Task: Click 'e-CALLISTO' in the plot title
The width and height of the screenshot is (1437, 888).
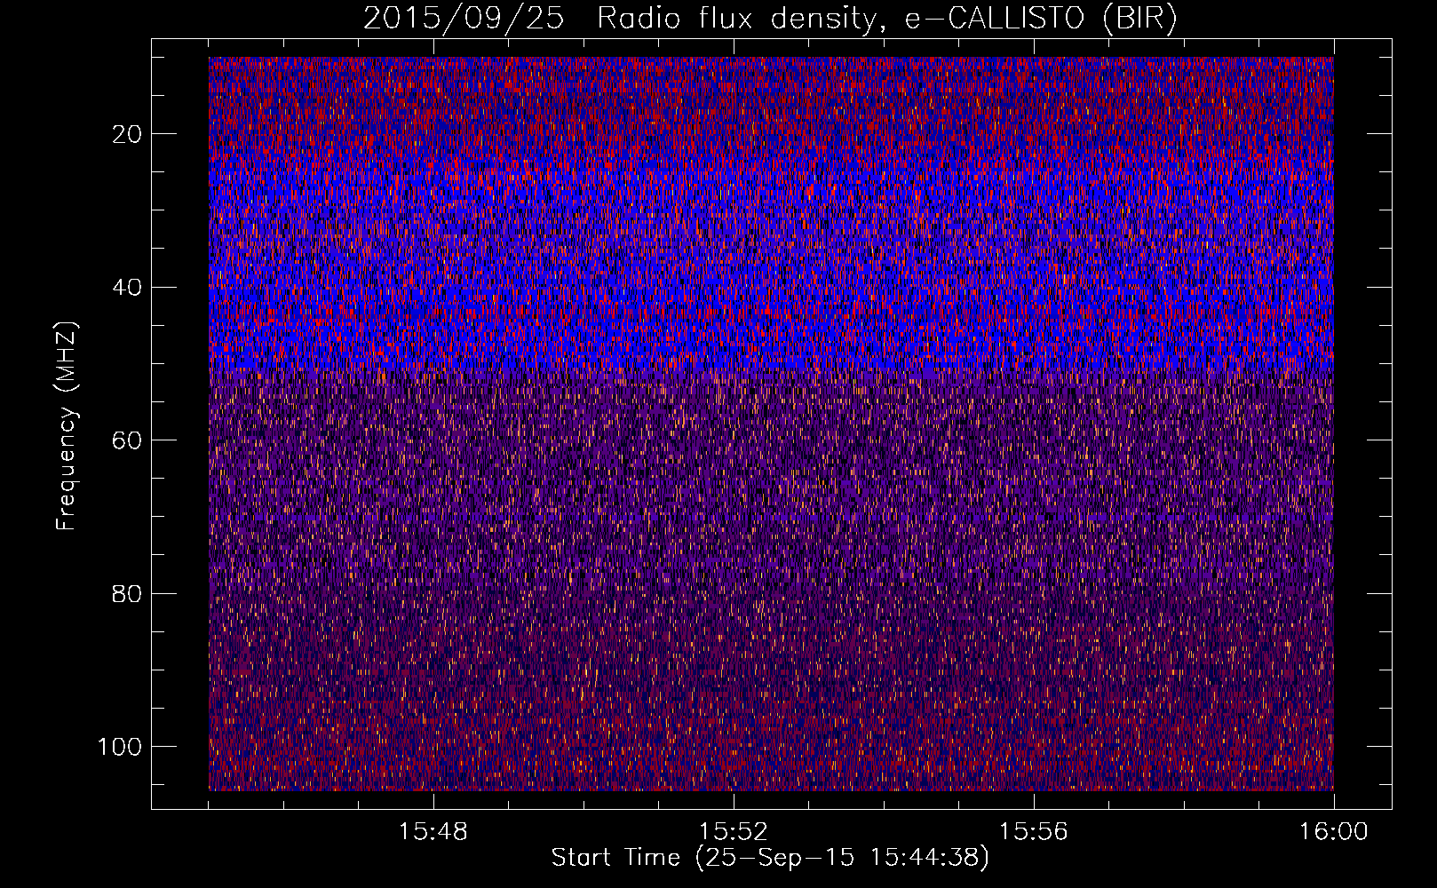Action: tap(994, 19)
